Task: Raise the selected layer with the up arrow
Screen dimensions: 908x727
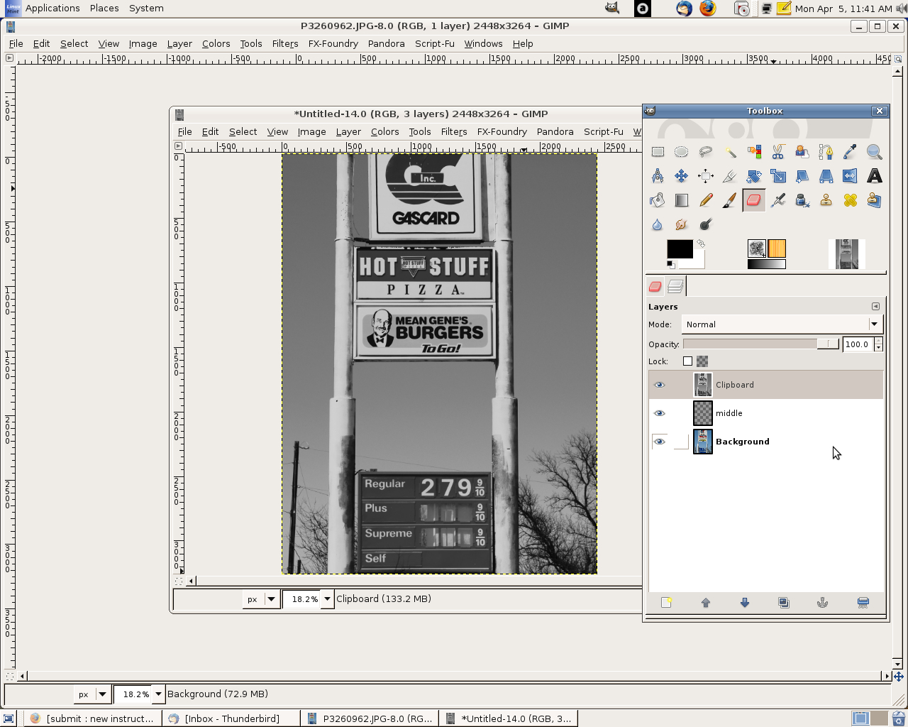Action: click(706, 603)
